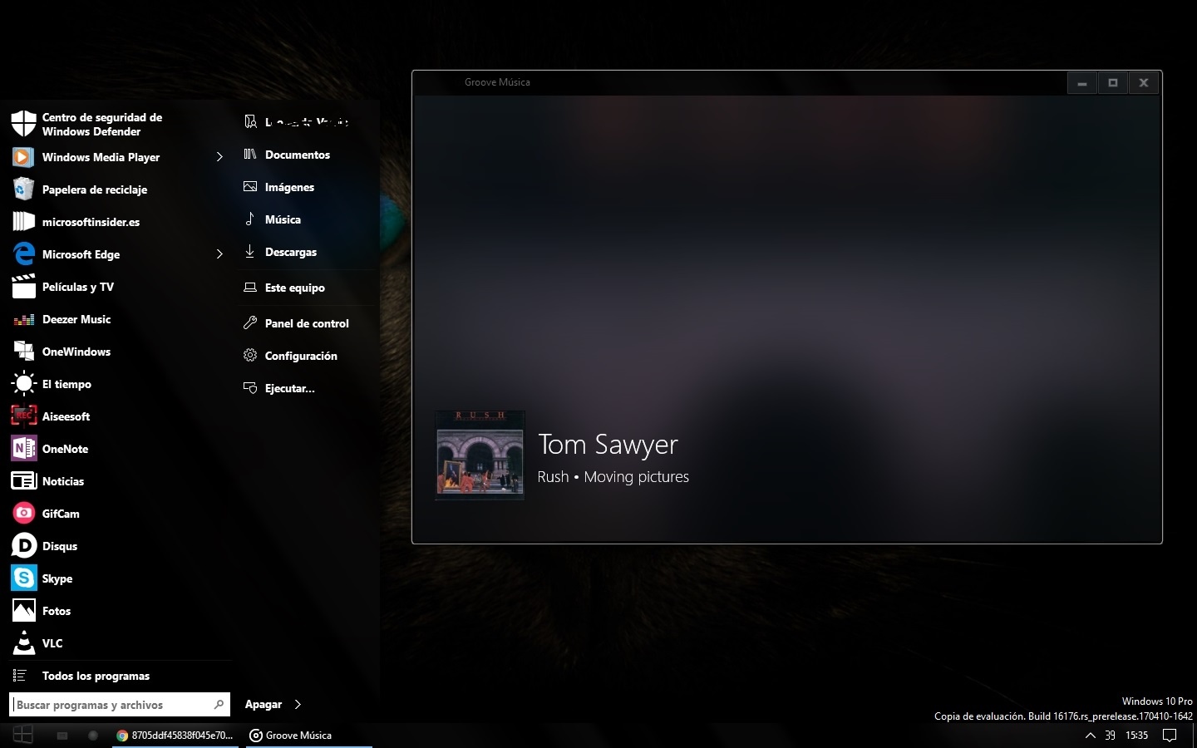1197x748 pixels.
Task: Show Todos los programas list
Action: tap(96, 676)
